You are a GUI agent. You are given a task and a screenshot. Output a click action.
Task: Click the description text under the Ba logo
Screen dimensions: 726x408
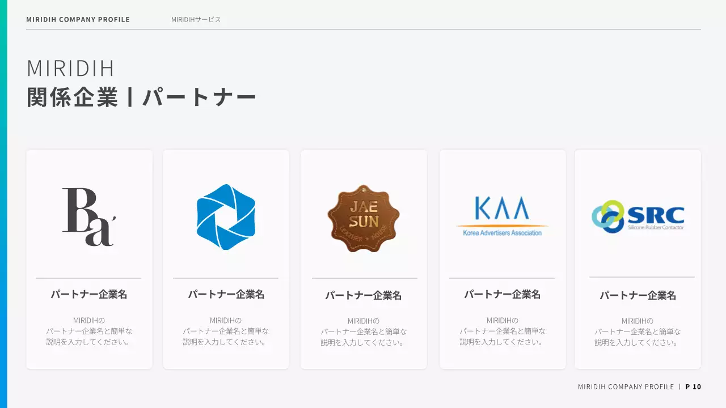coord(88,331)
